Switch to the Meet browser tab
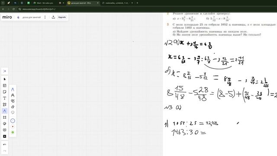This screenshot has width=277, height=156. (x=45, y=3)
